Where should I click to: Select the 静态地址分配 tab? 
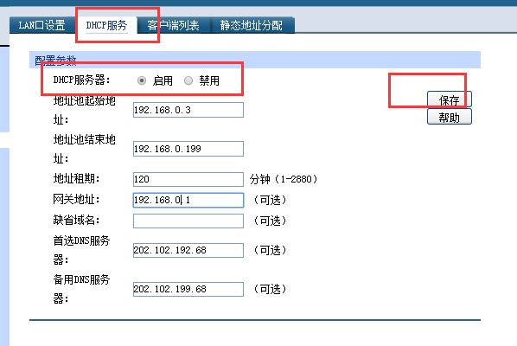[252, 25]
